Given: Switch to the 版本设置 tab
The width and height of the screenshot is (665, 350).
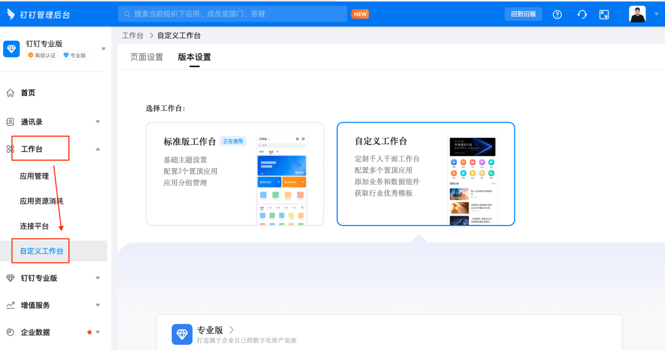Looking at the screenshot, I should coord(194,57).
